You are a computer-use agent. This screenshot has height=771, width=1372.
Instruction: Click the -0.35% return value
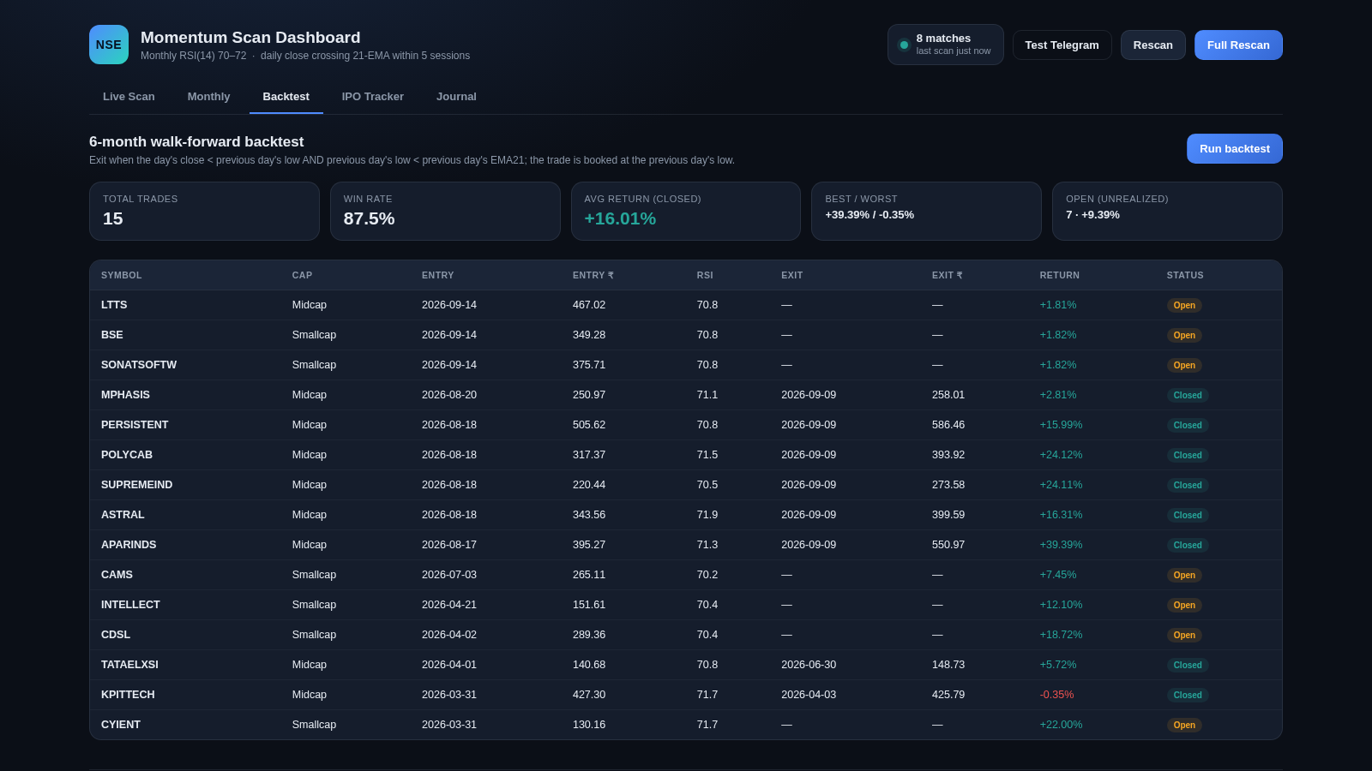coord(1056,695)
